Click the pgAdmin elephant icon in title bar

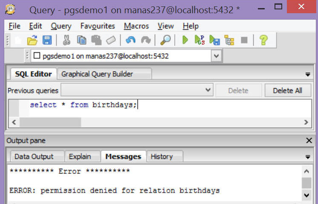[x=10, y=9]
